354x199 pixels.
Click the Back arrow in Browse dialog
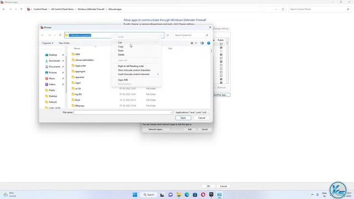tap(43, 35)
